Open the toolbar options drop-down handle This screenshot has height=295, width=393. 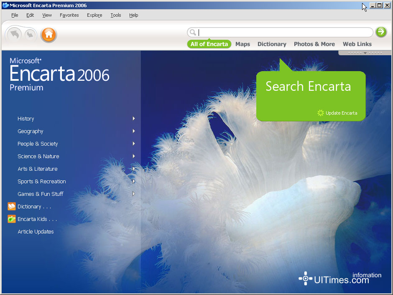tap(365, 53)
